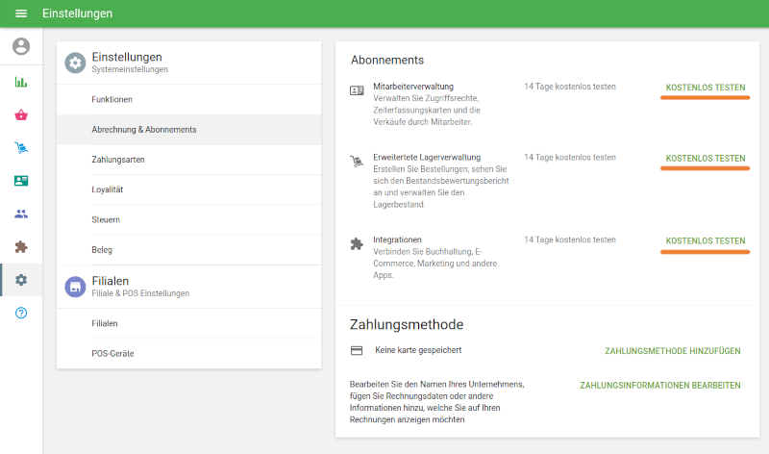Open Beleg settings

[188, 250]
